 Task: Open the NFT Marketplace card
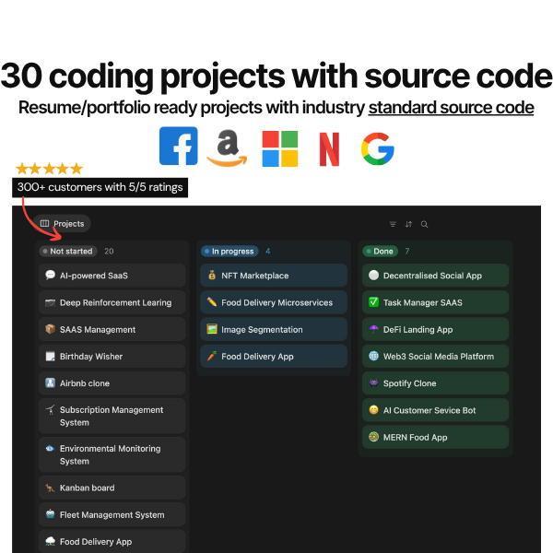(x=274, y=276)
